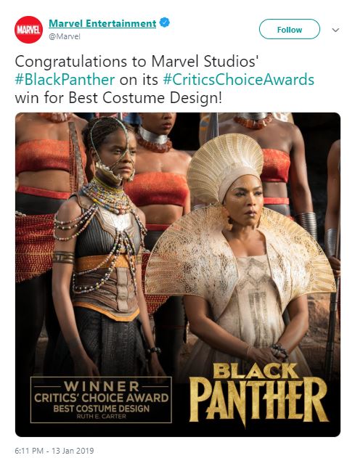Click the 13 Jan 2019 date
This screenshot has height=458, width=355.
(x=73, y=451)
